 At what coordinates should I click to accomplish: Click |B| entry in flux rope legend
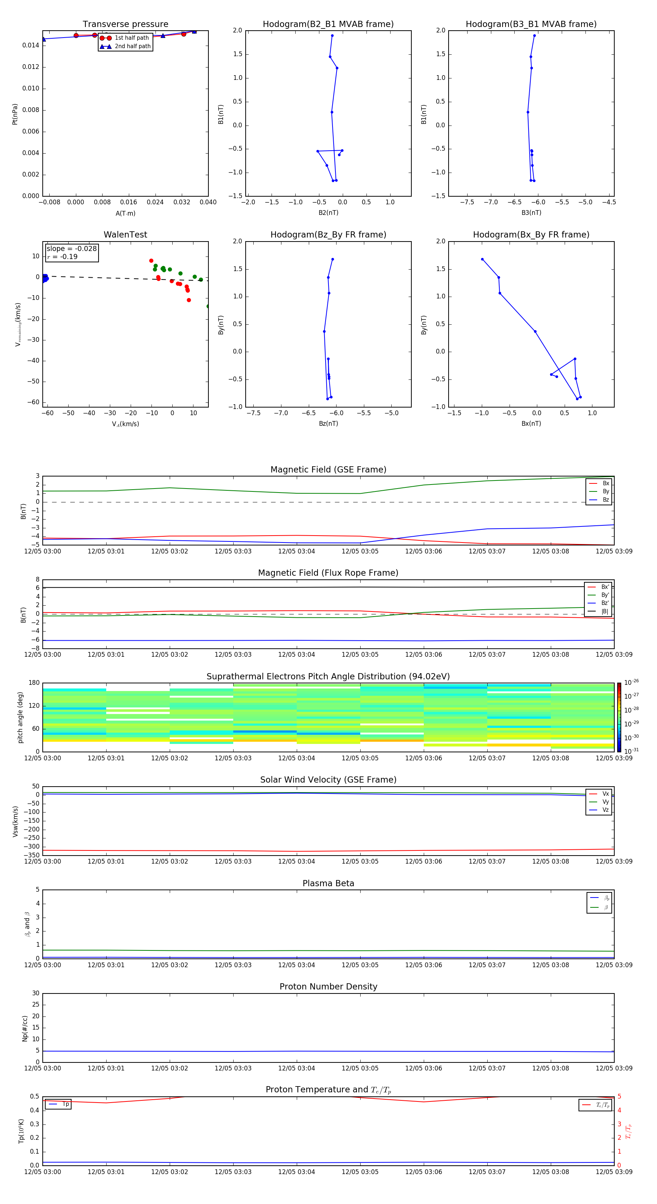(598, 612)
